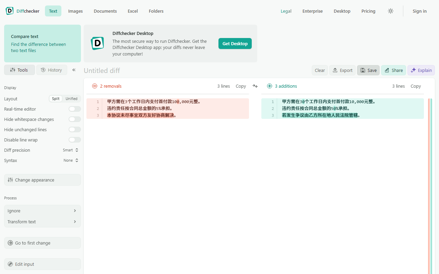Click Get Desktop button
The height and width of the screenshot is (274, 439).
(x=235, y=43)
